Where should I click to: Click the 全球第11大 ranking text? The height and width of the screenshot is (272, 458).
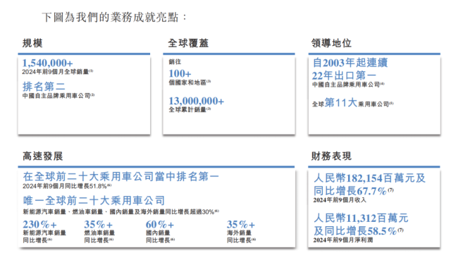point(335,103)
